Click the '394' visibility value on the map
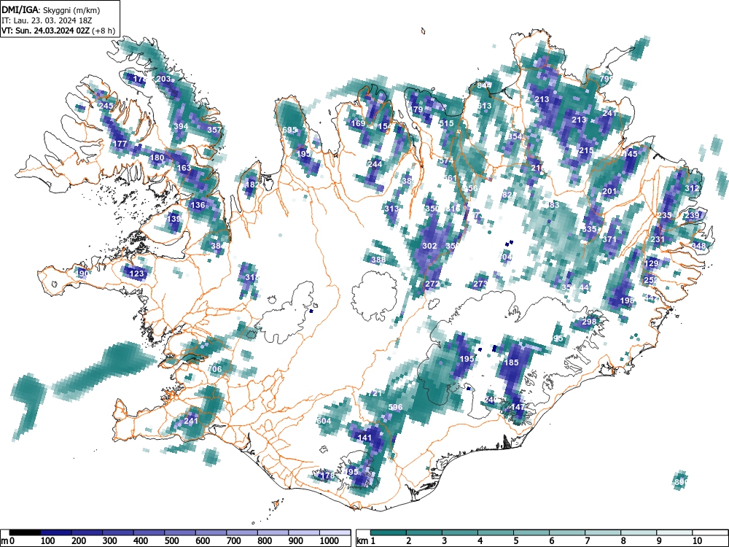The height and width of the screenshot is (547, 729). click(x=181, y=126)
